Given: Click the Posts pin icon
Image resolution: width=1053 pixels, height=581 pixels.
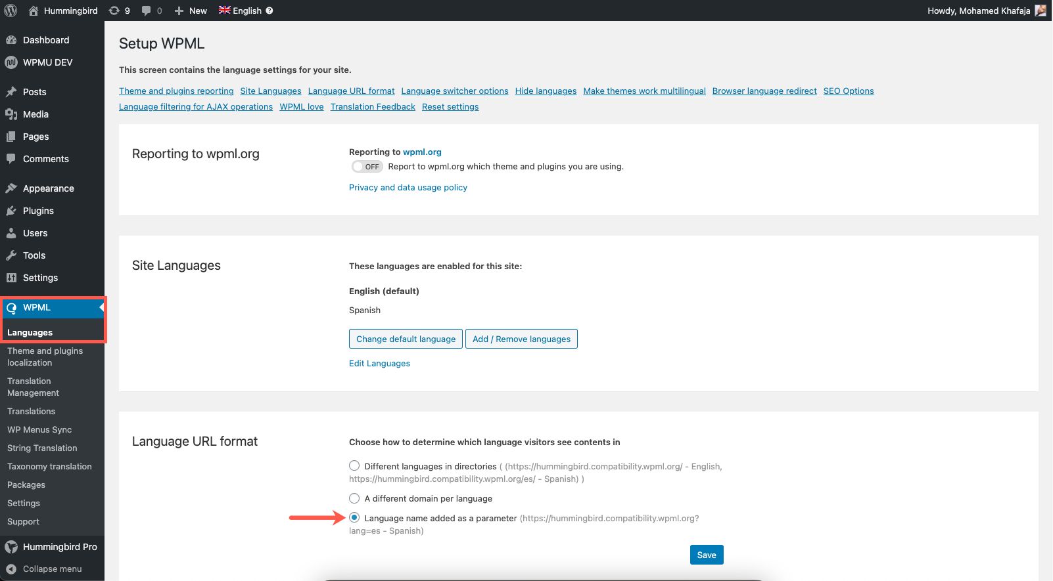Looking at the screenshot, I should 11,92.
